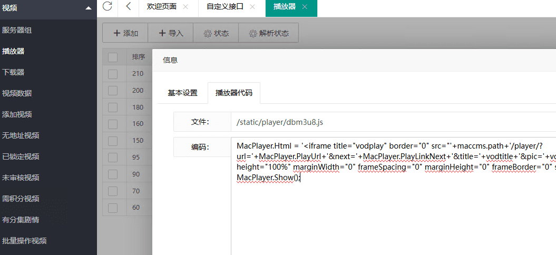The image size is (556, 255).
Task: Close the 自定义接口 tab
Action: 252,7
